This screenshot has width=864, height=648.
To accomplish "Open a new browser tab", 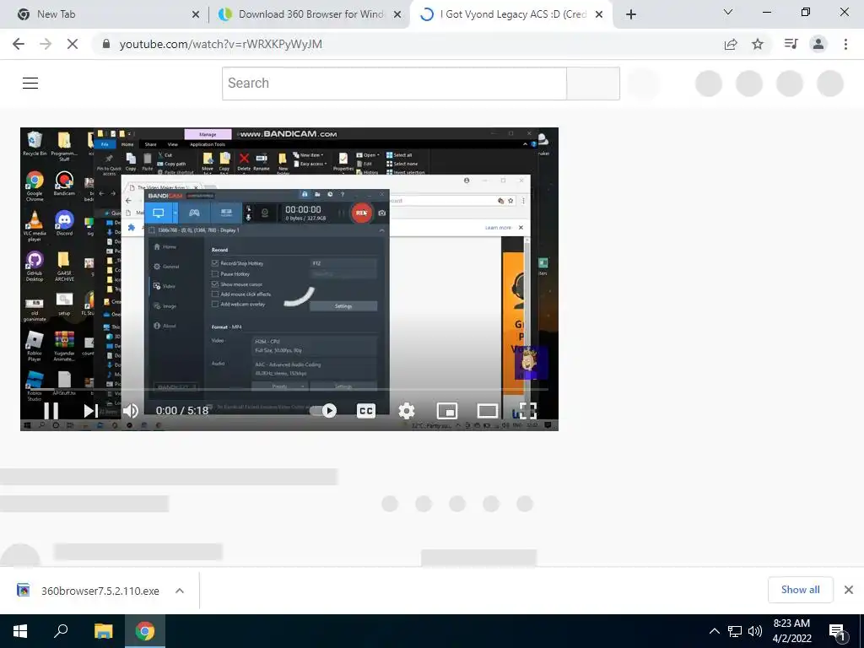I will (631, 15).
